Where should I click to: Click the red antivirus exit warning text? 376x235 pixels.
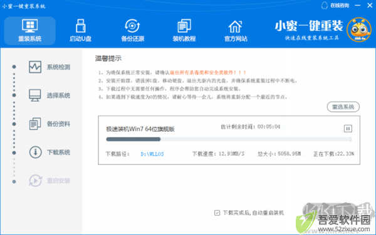(208, 72)
